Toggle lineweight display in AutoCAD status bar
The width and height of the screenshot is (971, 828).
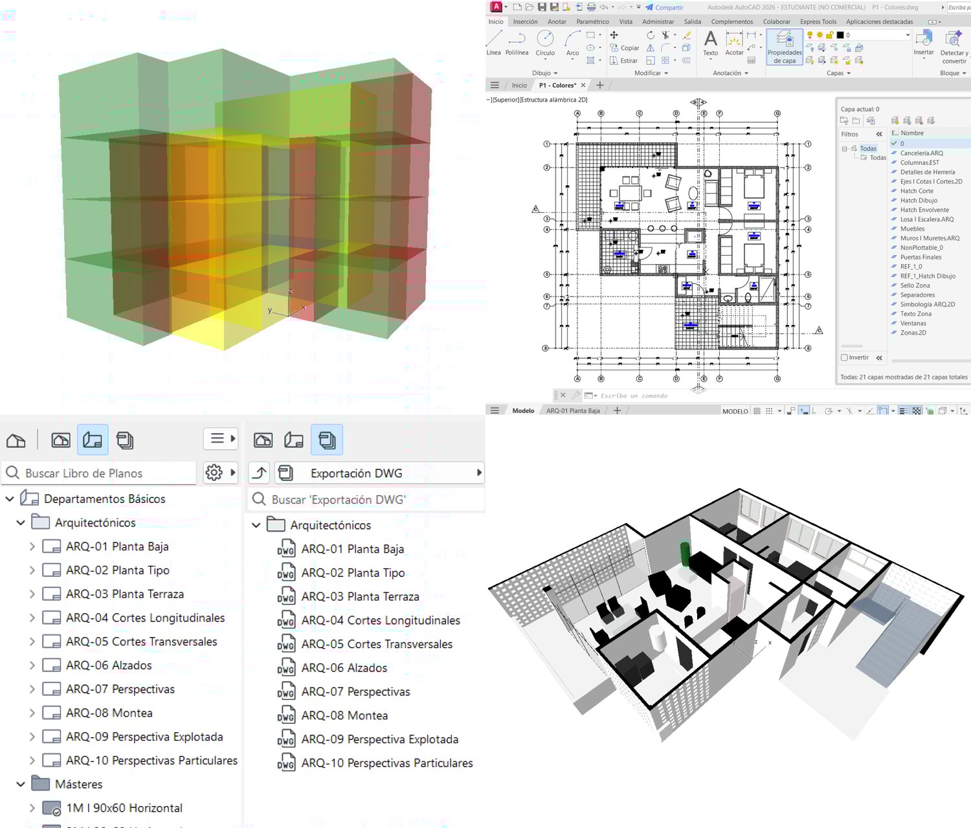[904, 411]
